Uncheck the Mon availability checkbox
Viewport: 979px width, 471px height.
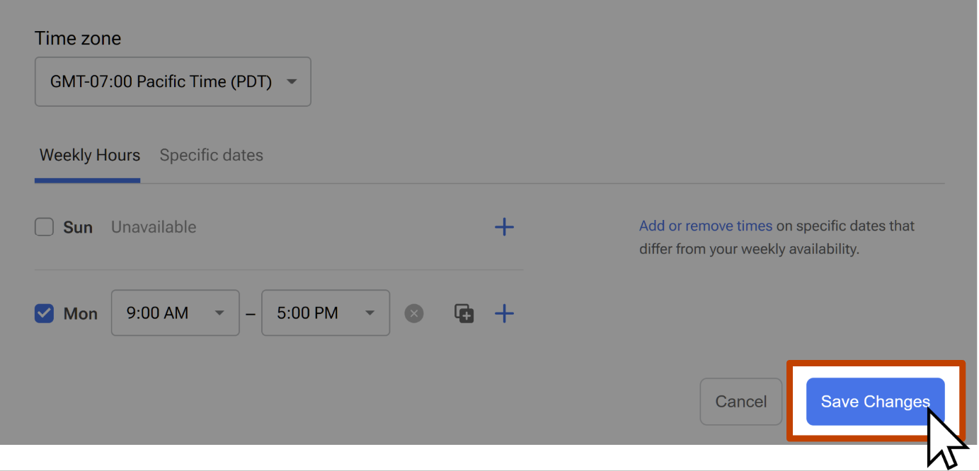click(45, 313)
